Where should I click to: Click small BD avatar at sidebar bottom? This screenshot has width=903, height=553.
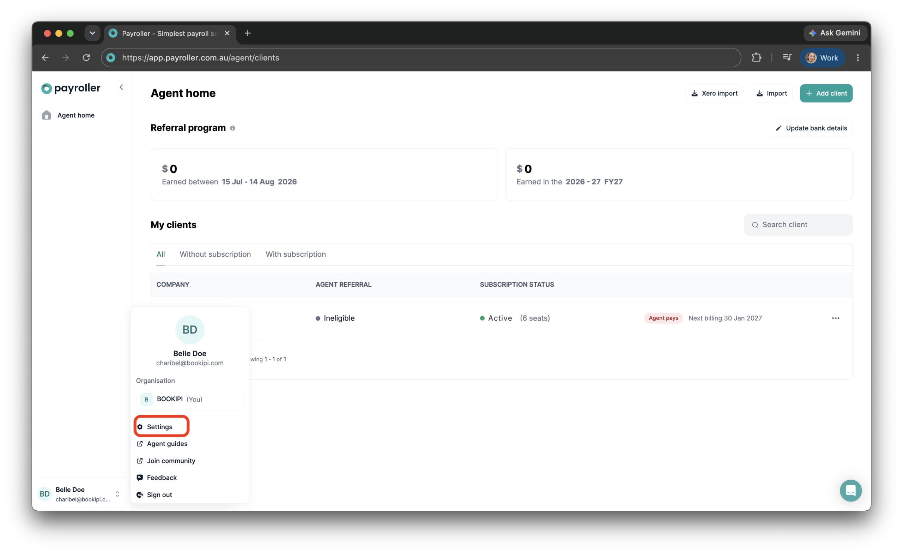(45, 494)
